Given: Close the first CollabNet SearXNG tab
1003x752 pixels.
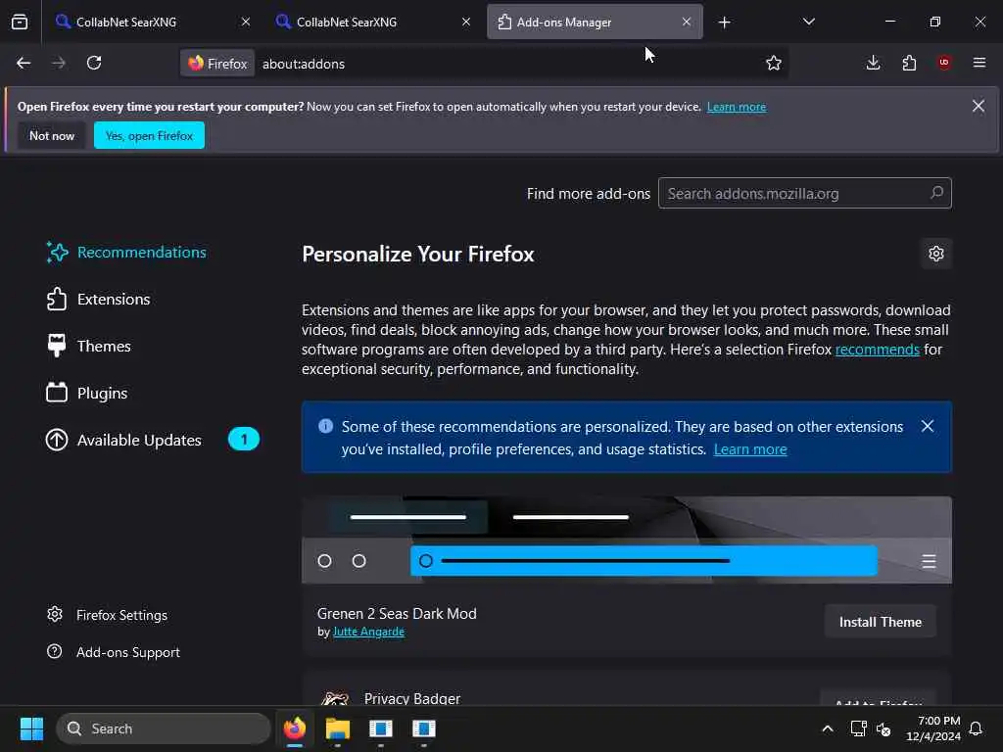Looking at the screenshot, I should tap(246, 22).
